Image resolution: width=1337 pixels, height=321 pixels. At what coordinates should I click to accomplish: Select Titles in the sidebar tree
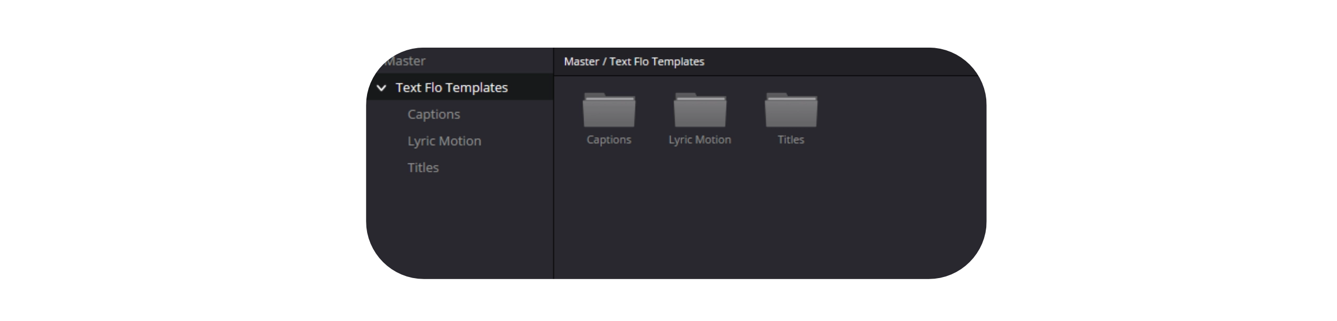(423, 168)
